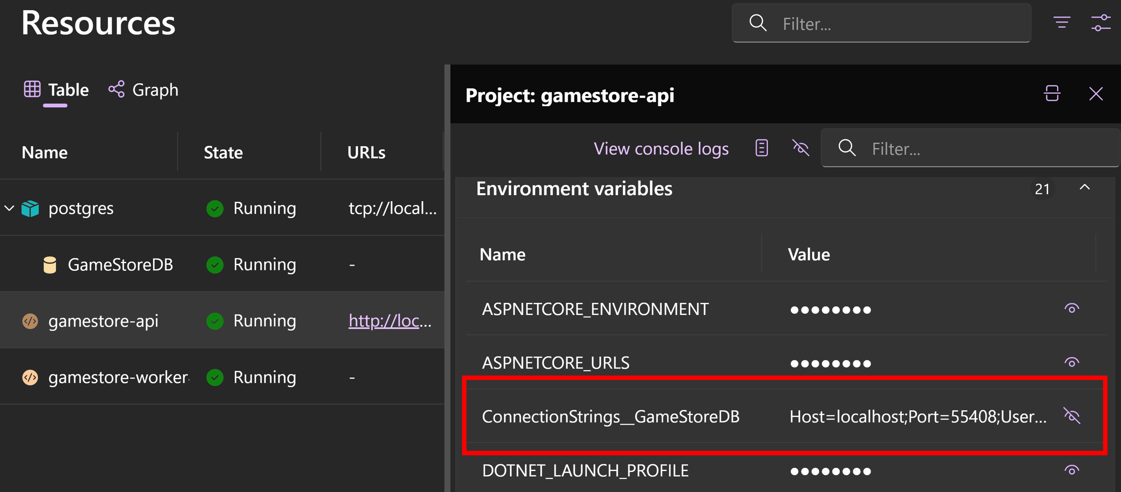This screenshot has height=492, width=1121.
Task: Open the gamestore-api http URL link
Action: [x=390, y=321]
